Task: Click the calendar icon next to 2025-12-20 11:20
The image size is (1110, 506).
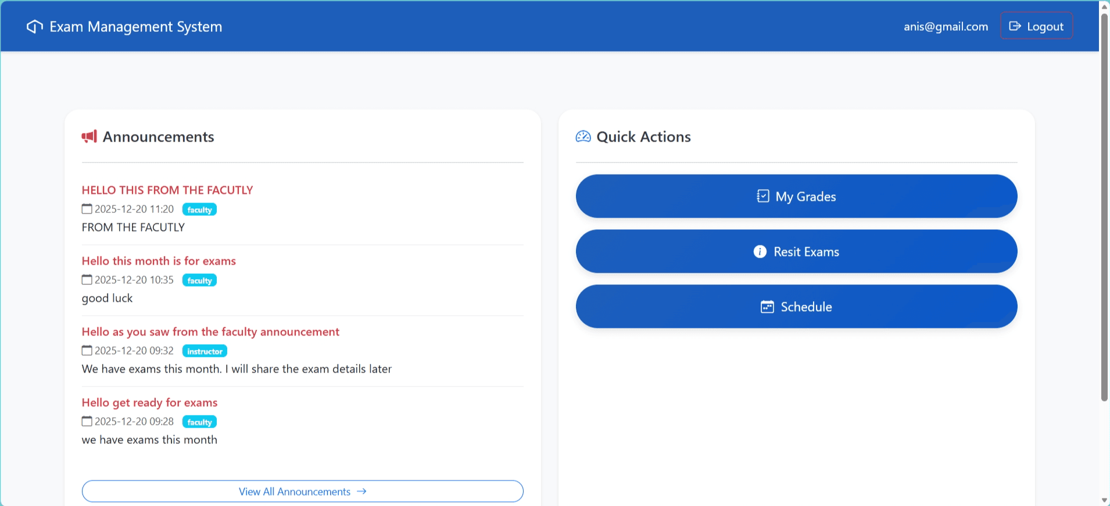Action: [x=87, y=209]
